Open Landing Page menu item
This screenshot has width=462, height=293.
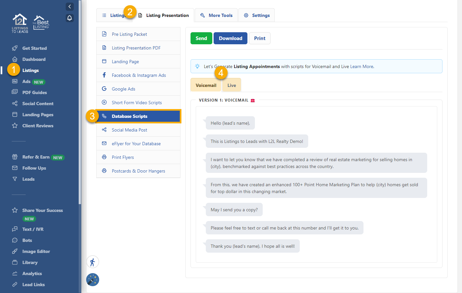139,62
